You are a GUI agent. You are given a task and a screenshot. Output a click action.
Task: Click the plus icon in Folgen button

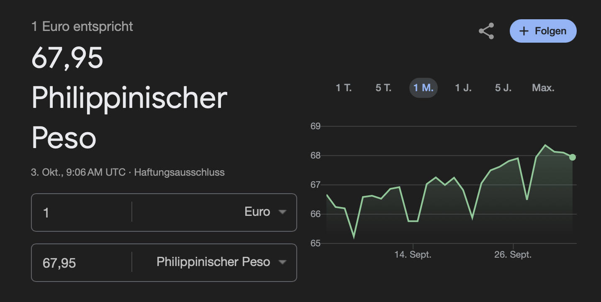524,31
